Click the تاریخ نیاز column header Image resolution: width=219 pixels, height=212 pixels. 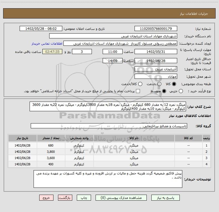pos(22,138)
